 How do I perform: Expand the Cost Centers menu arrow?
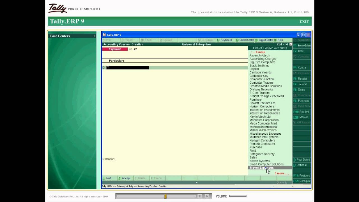94,36
